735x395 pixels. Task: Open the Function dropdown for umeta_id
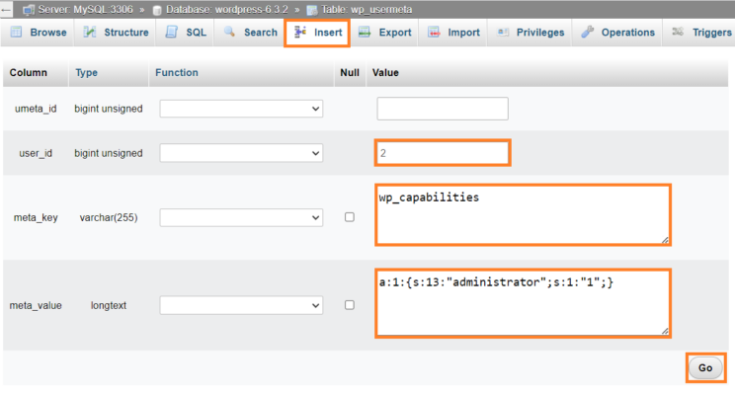coord(241,109)
